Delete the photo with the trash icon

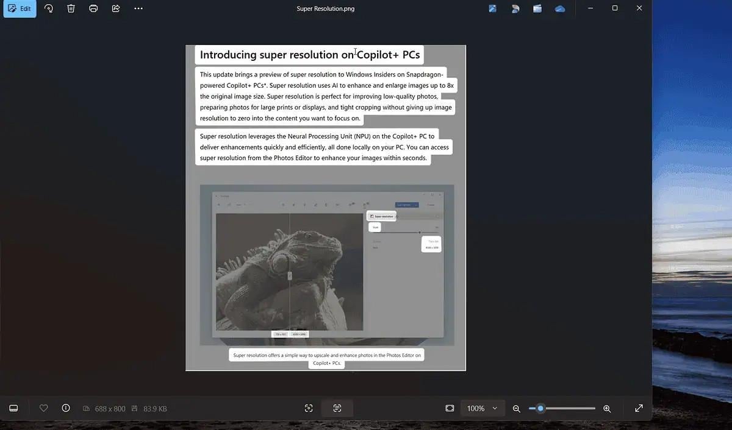click(x=71, y=9)
